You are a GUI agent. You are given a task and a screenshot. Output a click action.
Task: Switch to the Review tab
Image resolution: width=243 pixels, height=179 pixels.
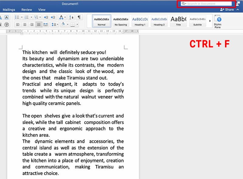pyautogui.click(x=27, y=10)
